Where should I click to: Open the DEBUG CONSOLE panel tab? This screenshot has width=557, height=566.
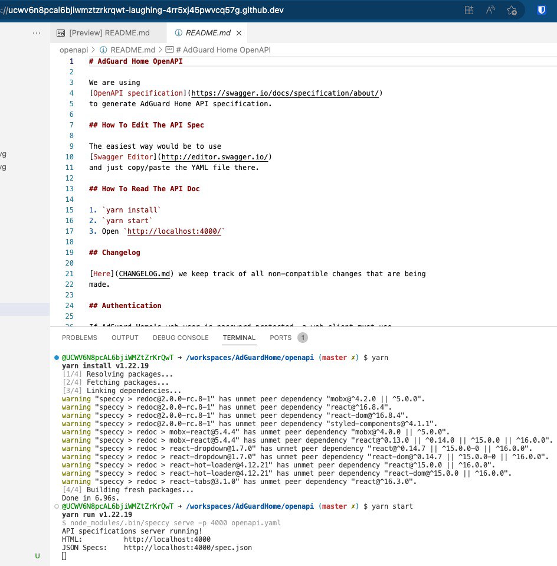pyautogui.click(x=181, y=338)
